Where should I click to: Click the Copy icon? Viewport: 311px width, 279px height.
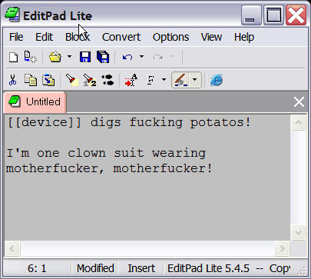pos(31,80)
